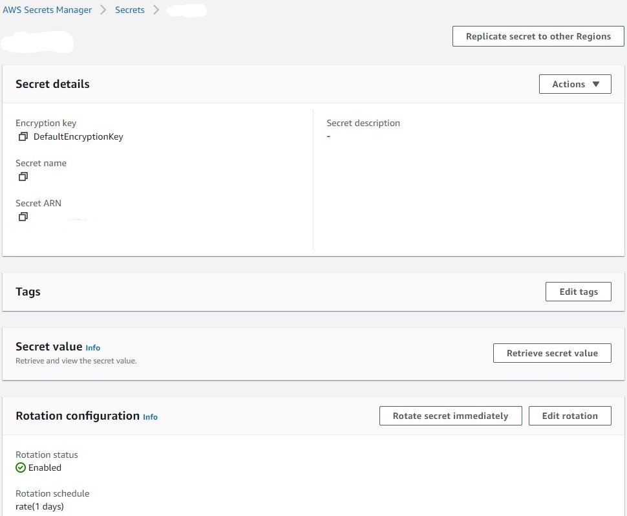Click the Enabled rotation status text
Image resolution: width=627 pixels, height=516 pixels.
[x=45, y=468]
